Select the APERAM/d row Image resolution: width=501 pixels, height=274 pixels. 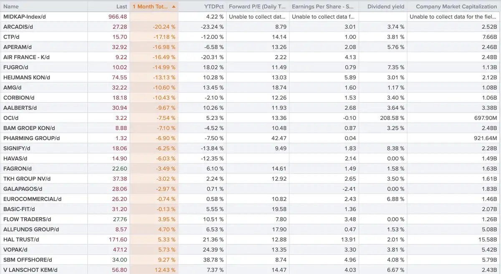pos(250,47)
